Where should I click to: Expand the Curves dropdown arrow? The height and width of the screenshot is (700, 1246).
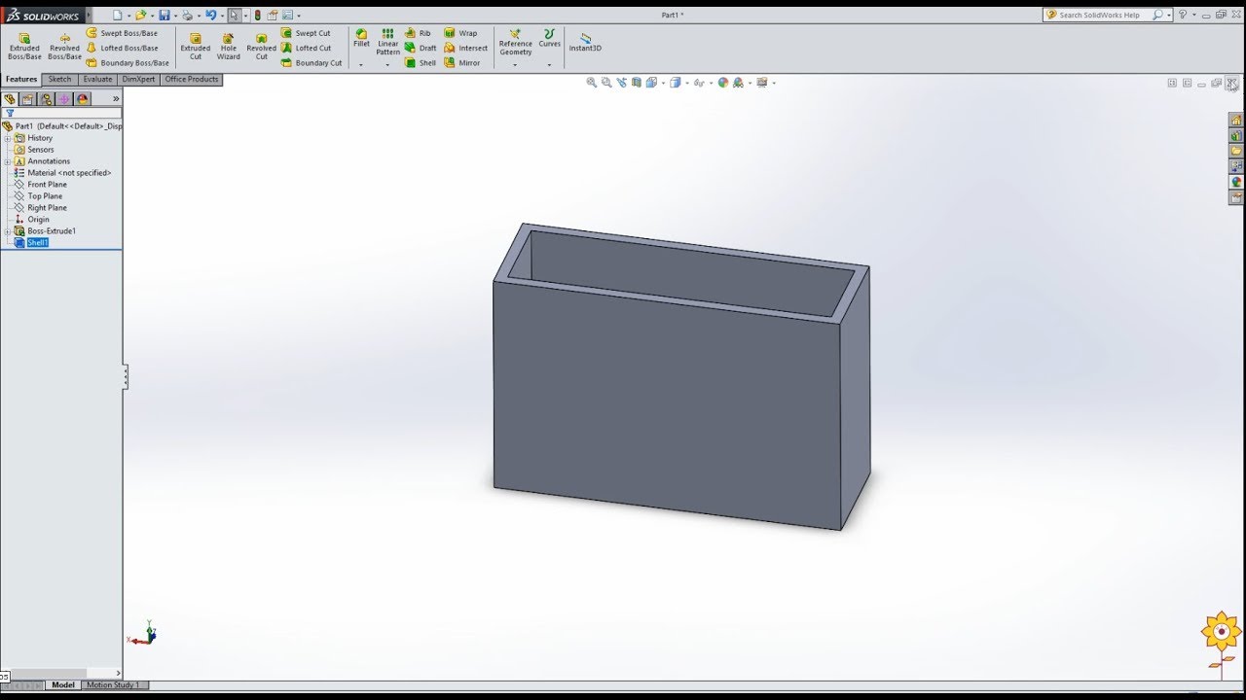tap(549, 65)
